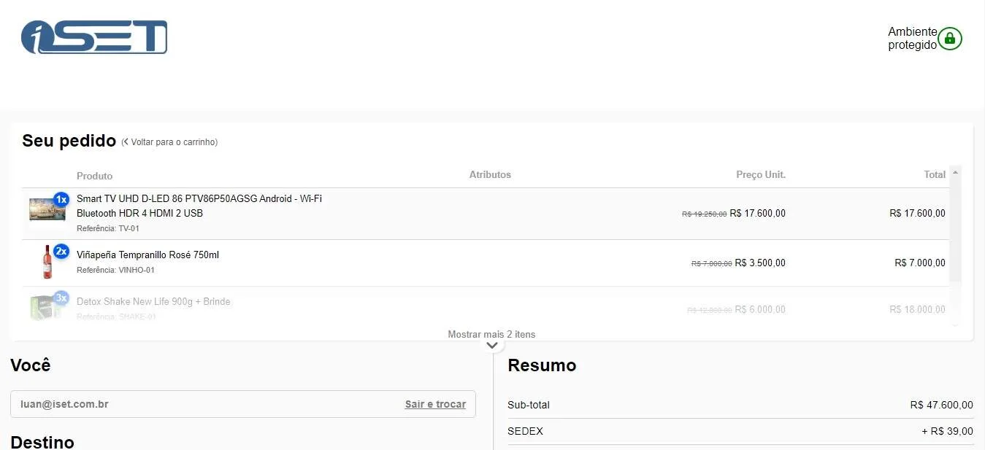Click the order list scrollbar up arrow
This screenshot has width=985, height=450.
[955, 172]
